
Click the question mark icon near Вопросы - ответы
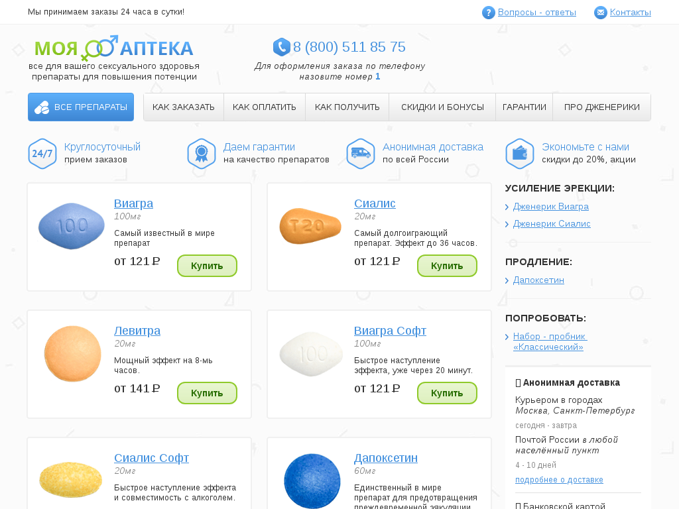point(489,13)
